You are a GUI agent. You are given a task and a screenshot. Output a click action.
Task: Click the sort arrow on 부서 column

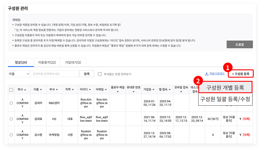57,89
